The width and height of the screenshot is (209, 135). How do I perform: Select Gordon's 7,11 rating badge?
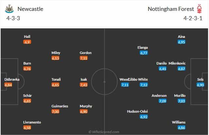[84, 58]
